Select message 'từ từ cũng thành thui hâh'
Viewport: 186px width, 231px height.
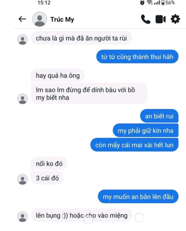point(137,57)
